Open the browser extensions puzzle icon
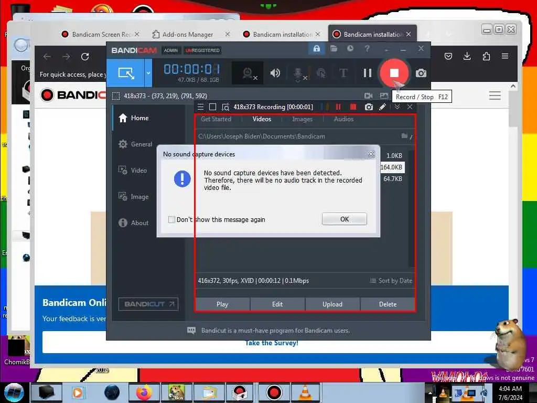 click(x=486, y=56)
